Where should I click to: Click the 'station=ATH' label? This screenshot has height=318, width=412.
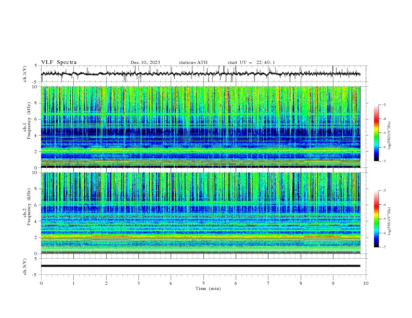pos(193,62)
